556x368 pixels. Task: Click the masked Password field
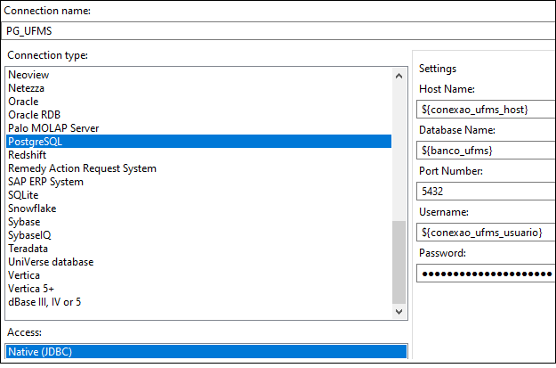tap(486, 274)
